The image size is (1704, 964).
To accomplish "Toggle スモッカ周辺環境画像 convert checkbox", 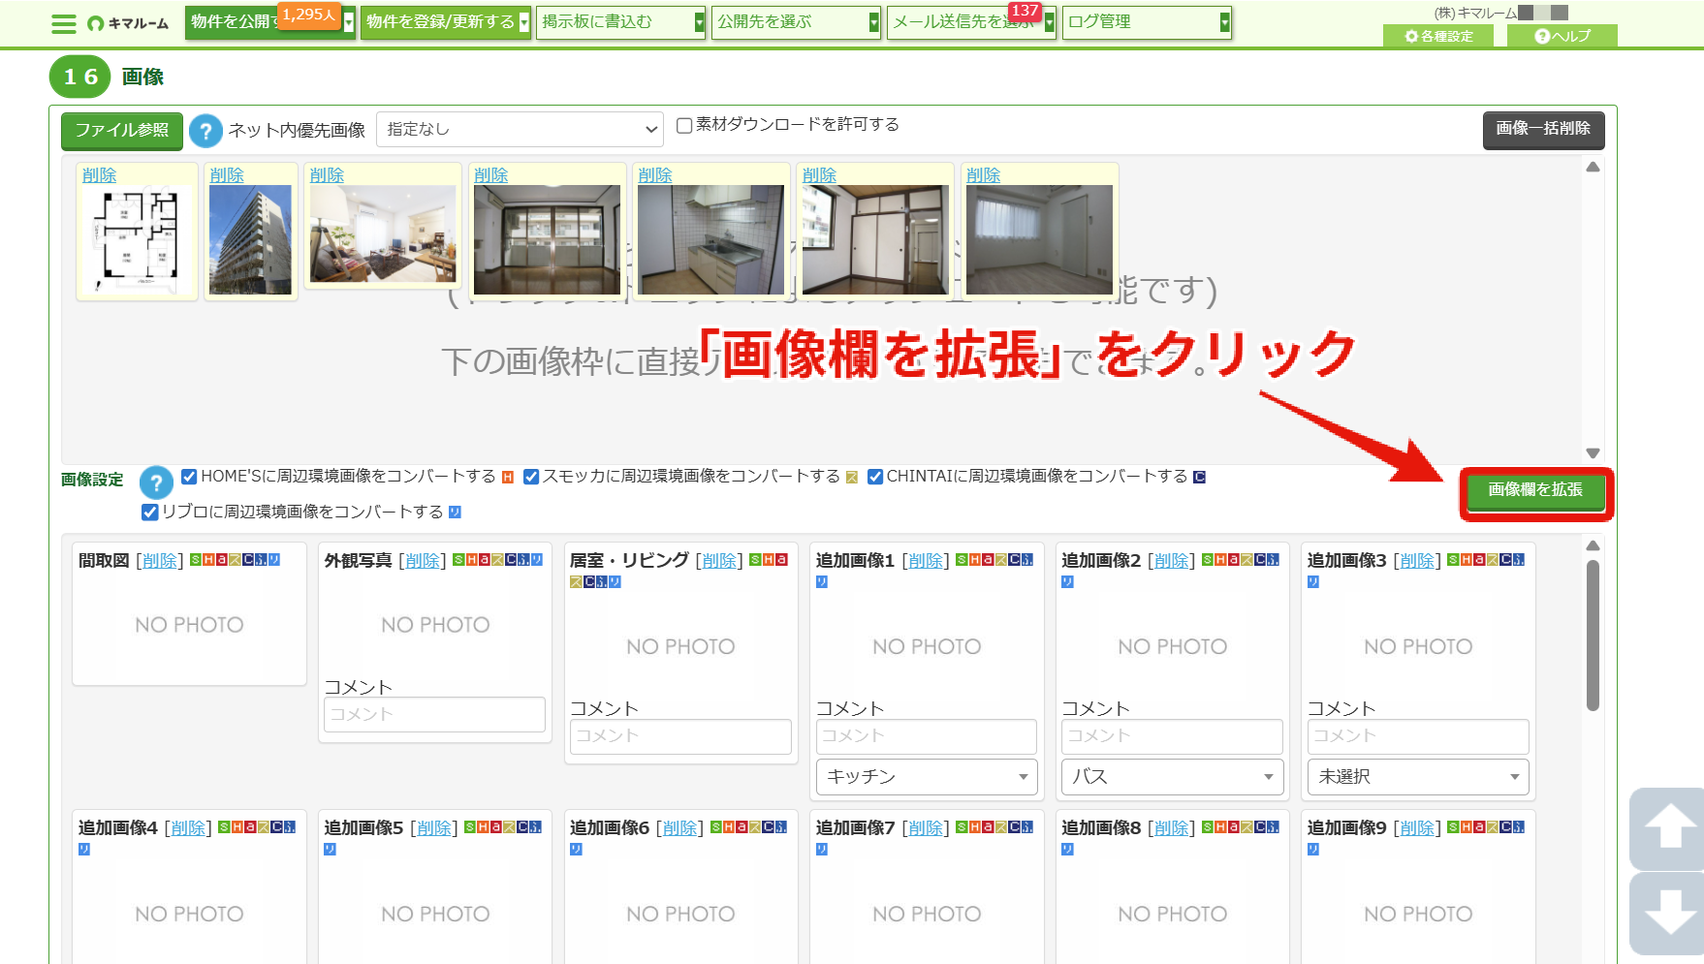I will [x=531, y=476].
